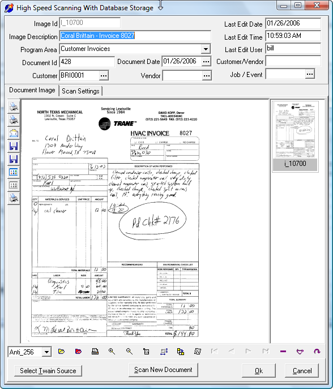
Task: Click the application icon in title bar
Action: [9, 8]
